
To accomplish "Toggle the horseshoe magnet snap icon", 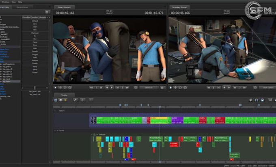I will [257, 100].
